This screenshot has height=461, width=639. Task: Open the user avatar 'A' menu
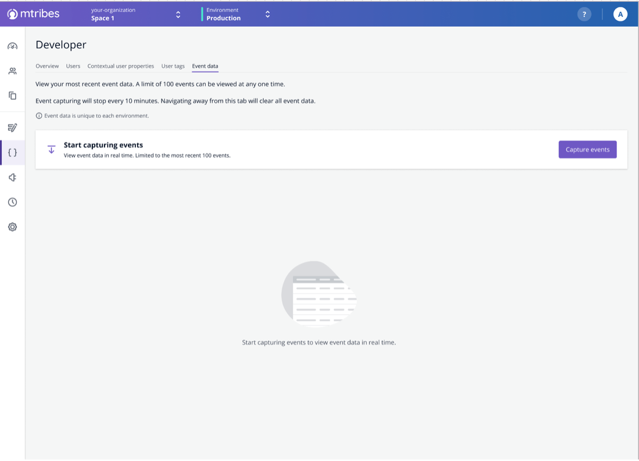coord(620,15)
